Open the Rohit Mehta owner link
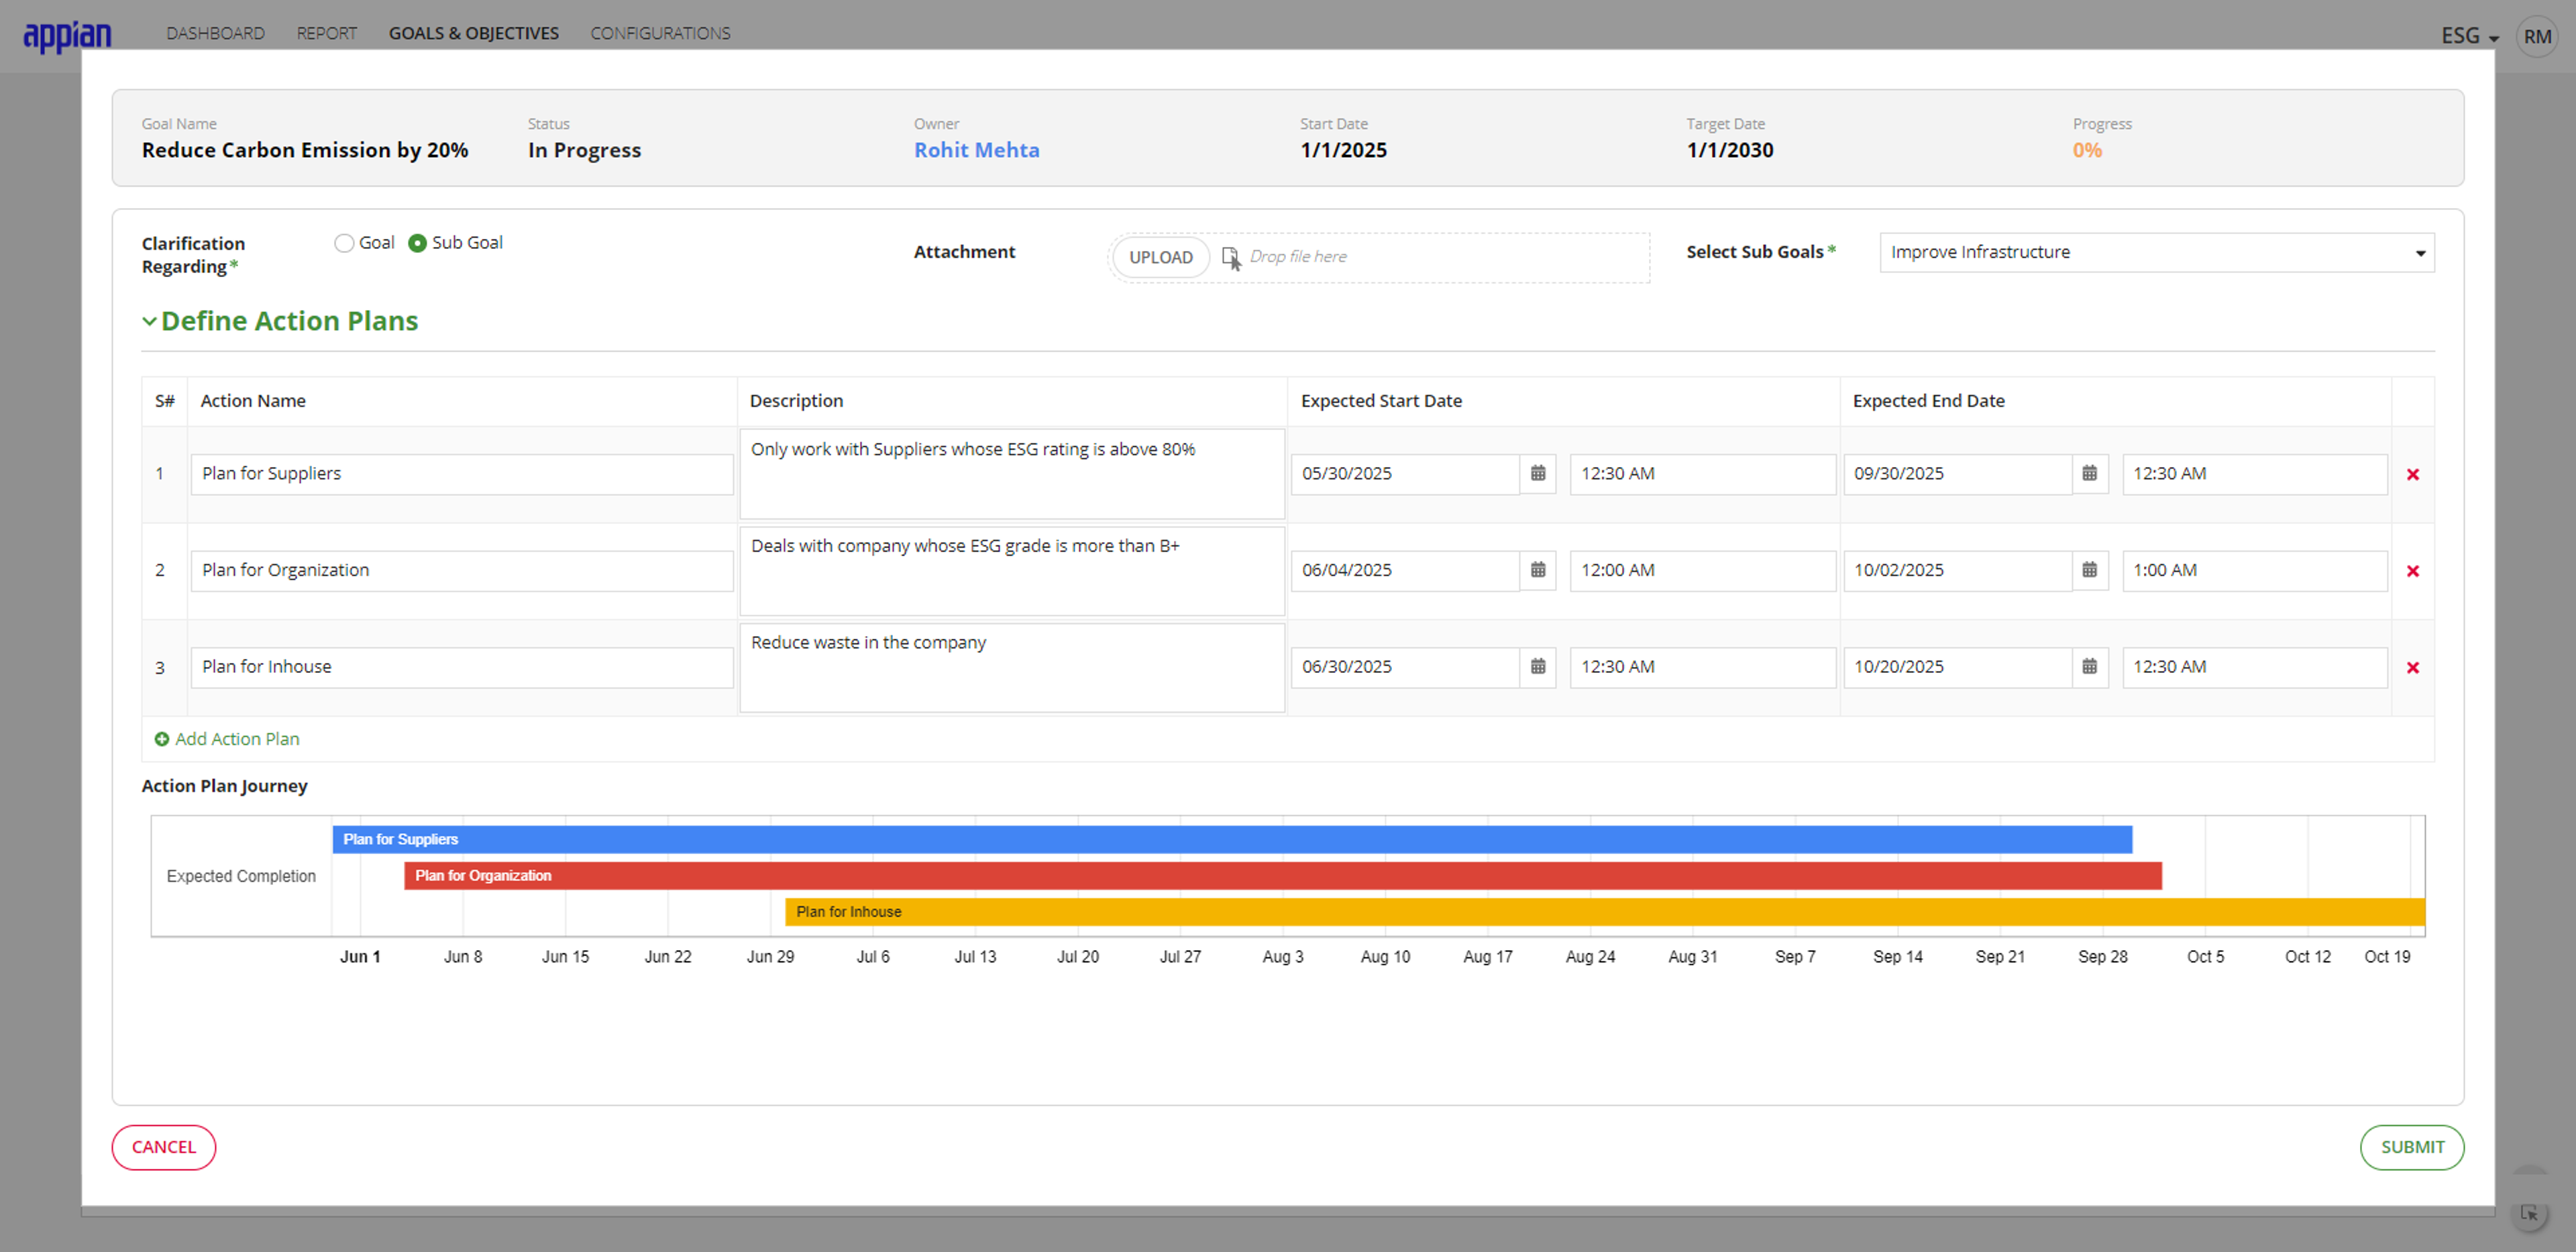Image resolution: width=2576 pixels, height=1252 pixels. point(976,150)
